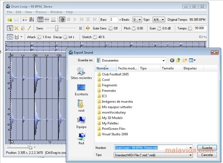Image resolution: width=223 pixels, height=163 pixels.
Task: Expand the Guardar en Documentos dropdown
Action: tap(163, 60)
